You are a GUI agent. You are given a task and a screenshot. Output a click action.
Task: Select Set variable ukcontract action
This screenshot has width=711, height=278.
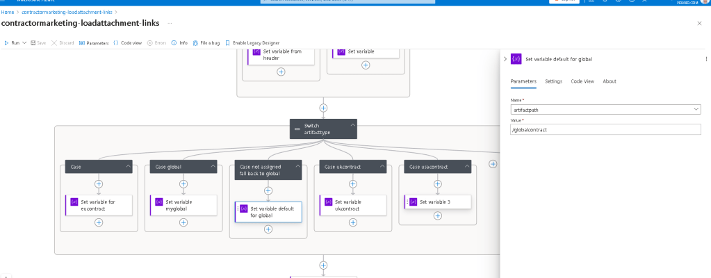(x=353, y=206)
